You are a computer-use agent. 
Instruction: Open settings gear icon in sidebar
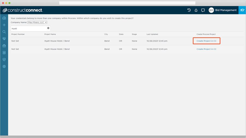pos(4,67)
